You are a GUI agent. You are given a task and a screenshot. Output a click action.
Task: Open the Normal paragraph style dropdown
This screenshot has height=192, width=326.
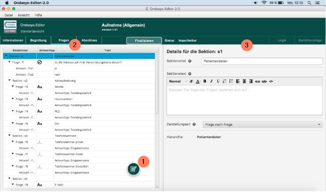[x=178, y=82]
